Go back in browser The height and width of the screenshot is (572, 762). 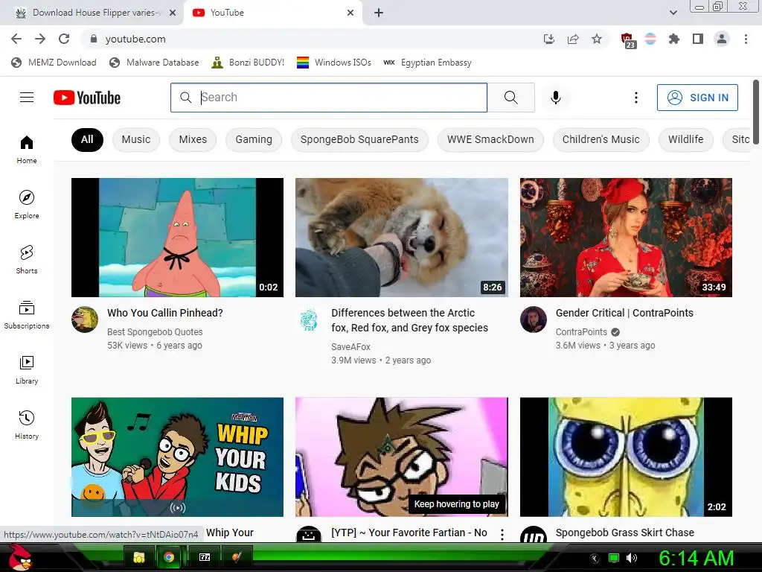pyautogui.click(x=16, y=39)
